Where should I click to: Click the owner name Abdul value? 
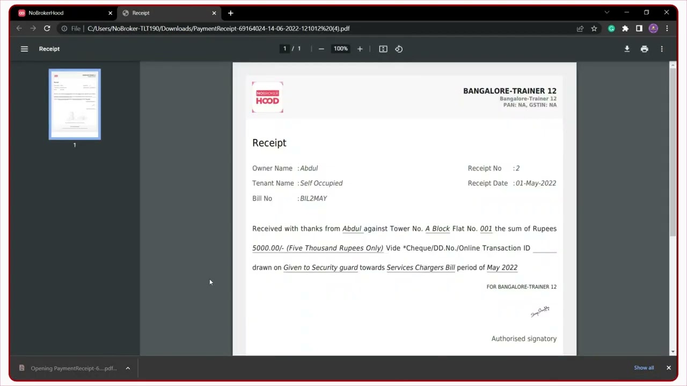click(x=309, y=168)
